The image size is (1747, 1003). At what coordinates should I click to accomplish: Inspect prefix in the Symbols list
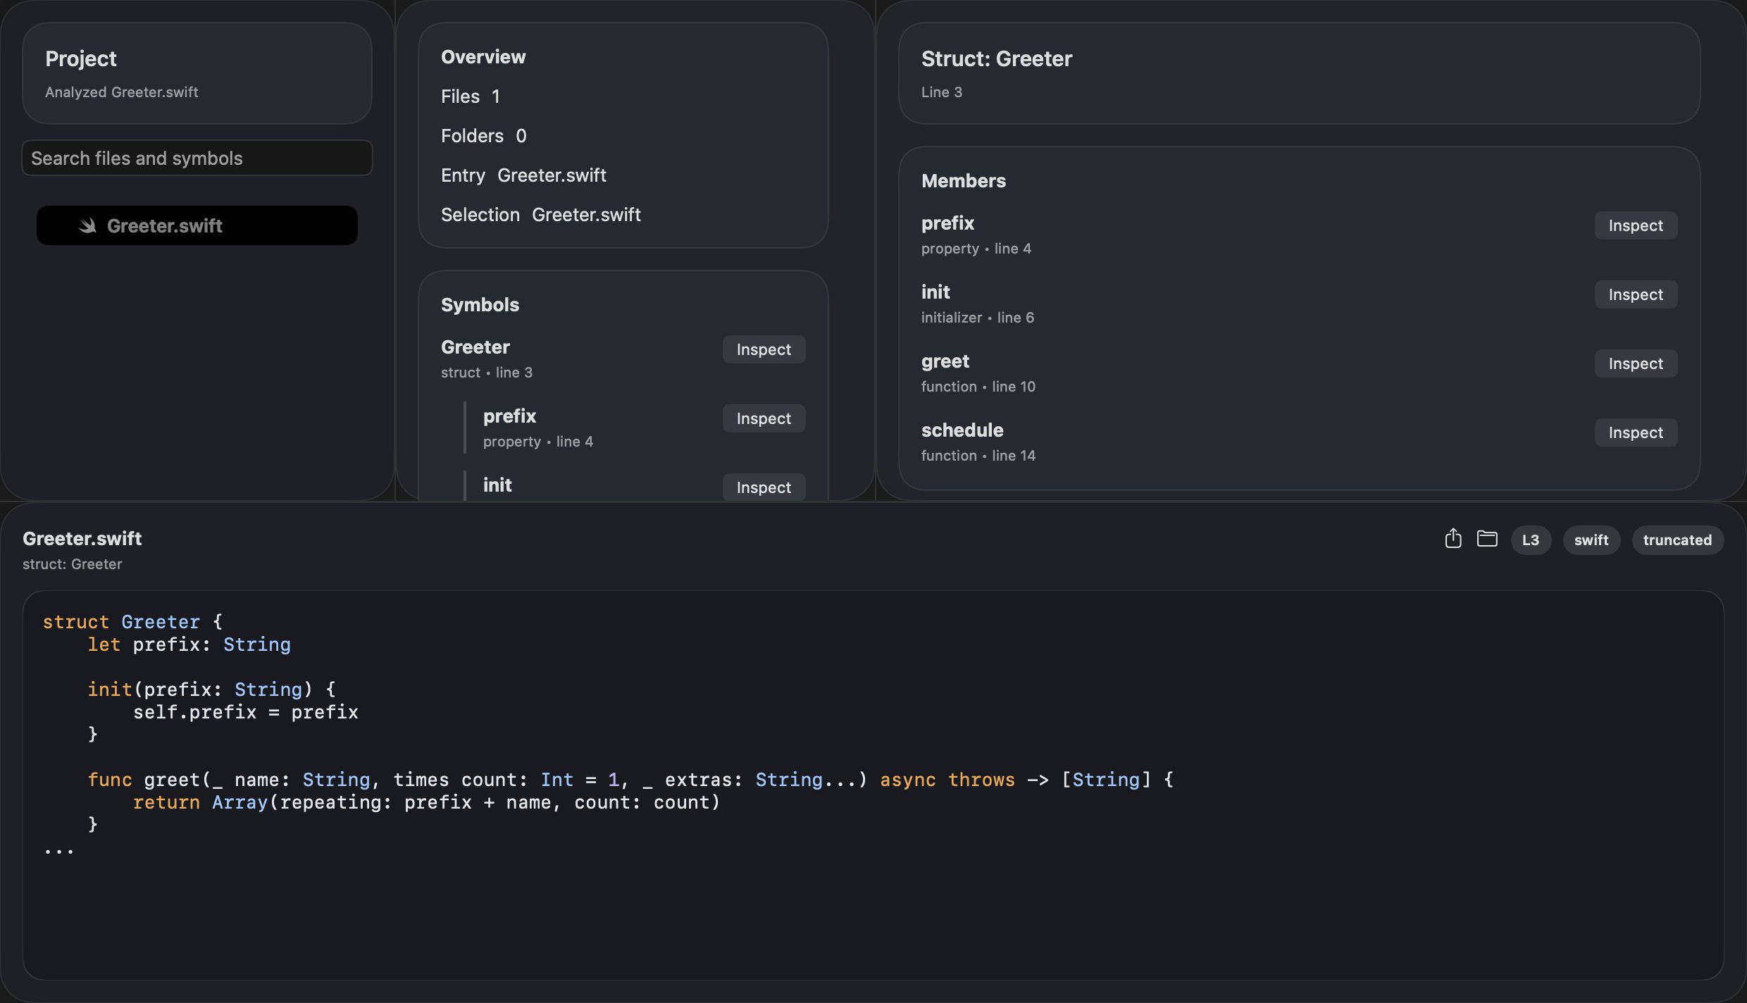(x=764, y=418)
